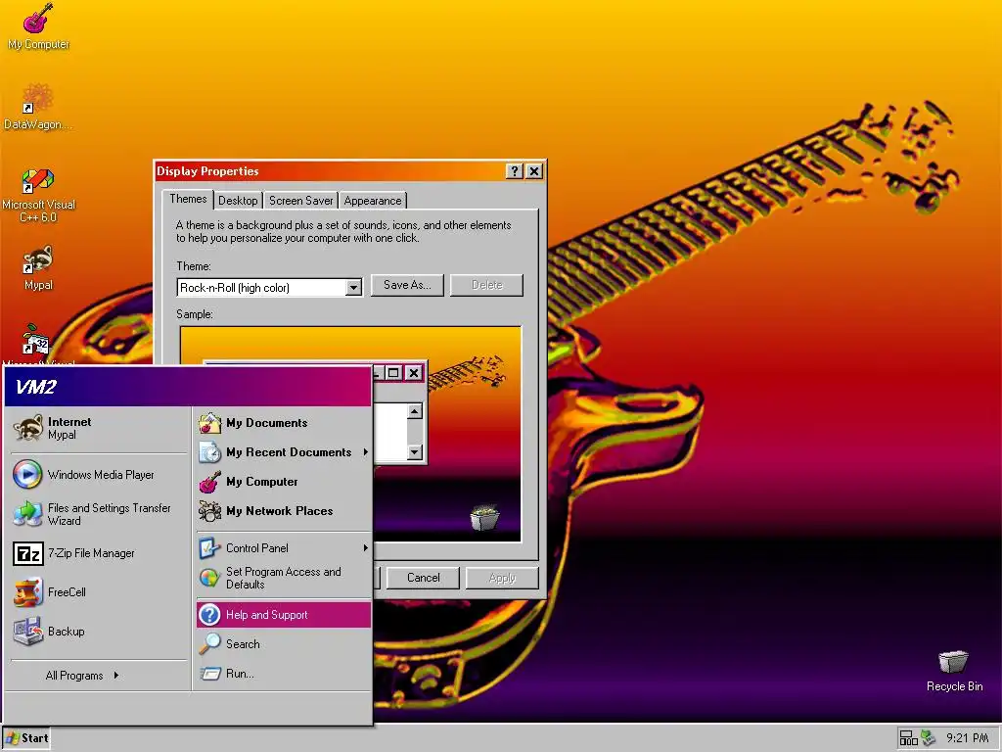
Task: Click the theme sample preview image
Action: click(350, 434)
